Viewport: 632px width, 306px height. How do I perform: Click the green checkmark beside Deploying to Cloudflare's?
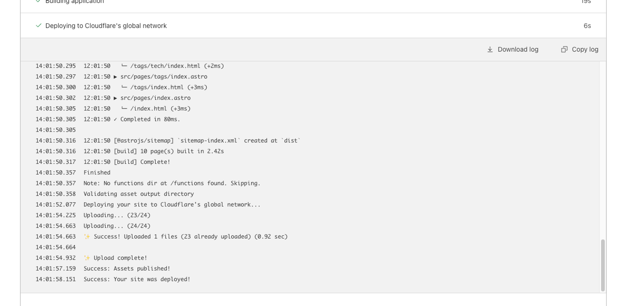[39, 26]
